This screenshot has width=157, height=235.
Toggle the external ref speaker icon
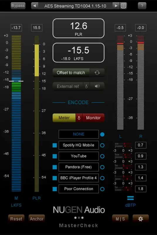coord(97,86)
